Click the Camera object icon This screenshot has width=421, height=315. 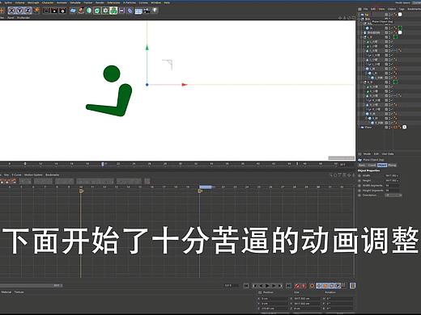147,10
